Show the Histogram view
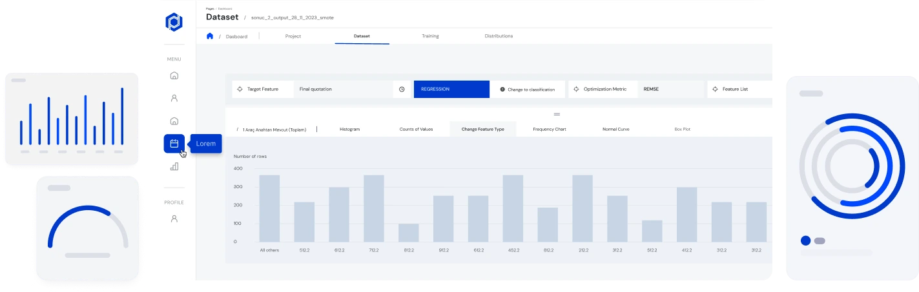Image resolution: width=919 pixels, height=292 pixels. click(349, 130)
